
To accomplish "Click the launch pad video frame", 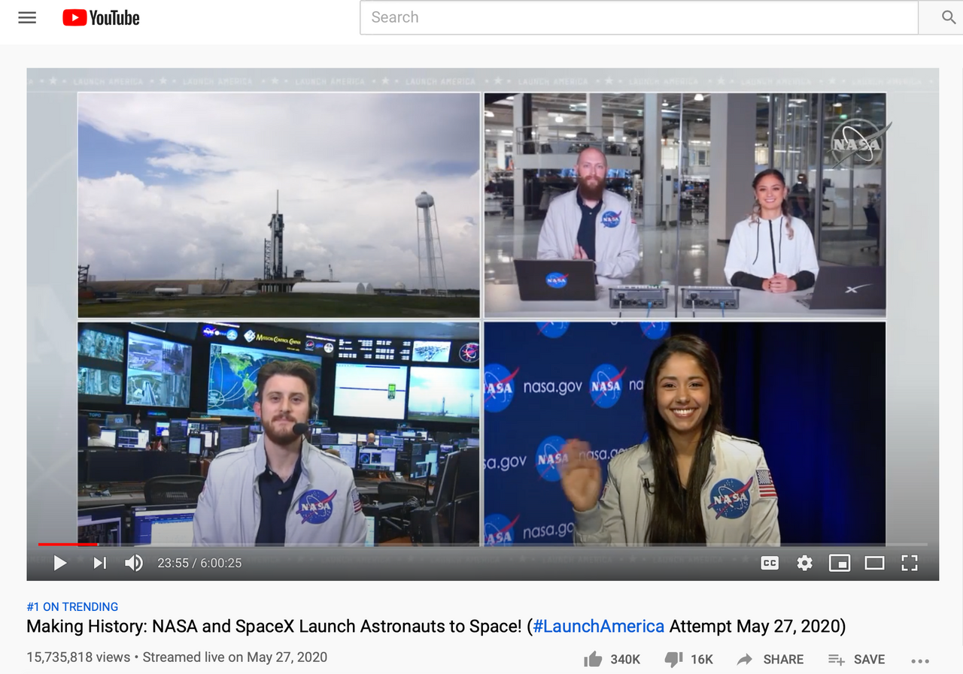I will (x=278, y=205).
